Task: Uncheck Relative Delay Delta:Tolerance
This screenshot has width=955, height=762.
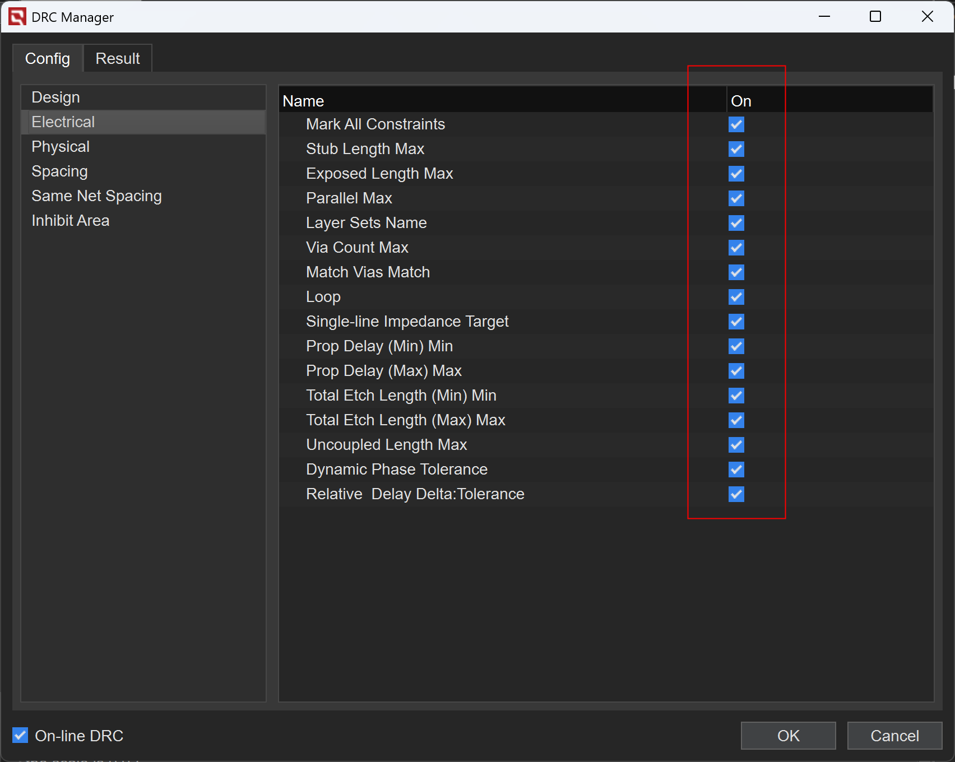Action: pyautogui.click(x=736, y=494)
